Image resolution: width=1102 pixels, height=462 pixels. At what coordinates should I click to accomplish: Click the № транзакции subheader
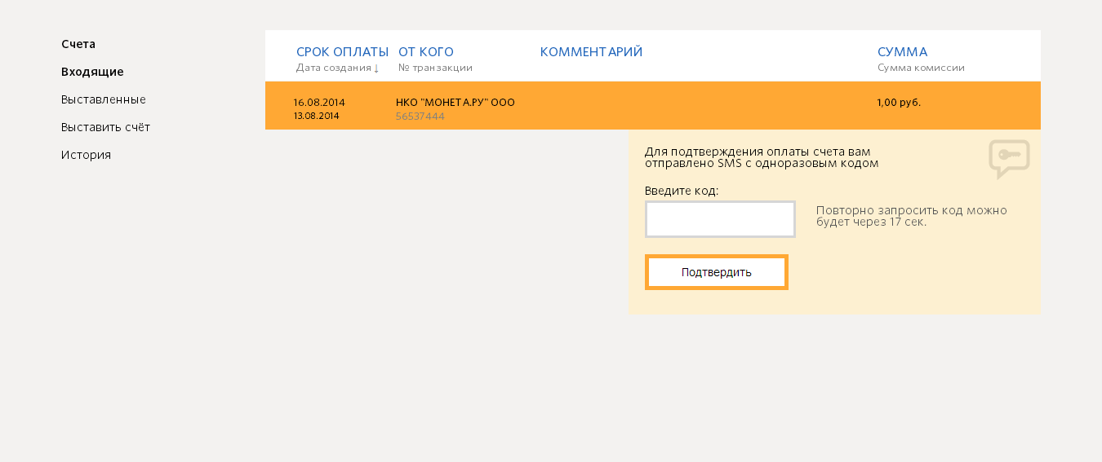coord(435,68)
